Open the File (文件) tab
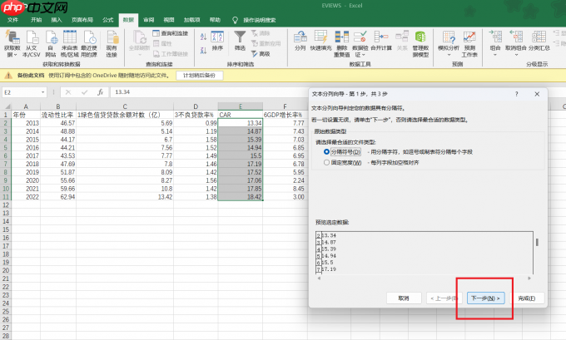 click(x=12, y=20)
